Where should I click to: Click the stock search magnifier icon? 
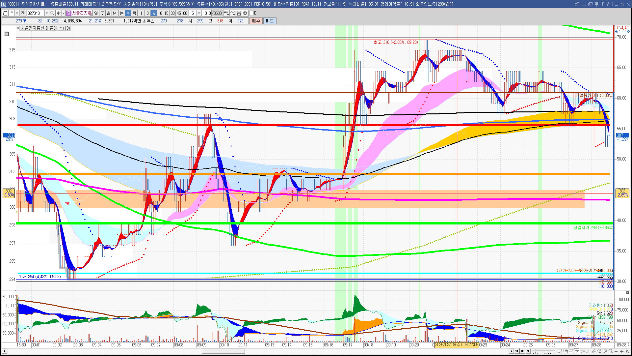(x=52, y=13)
